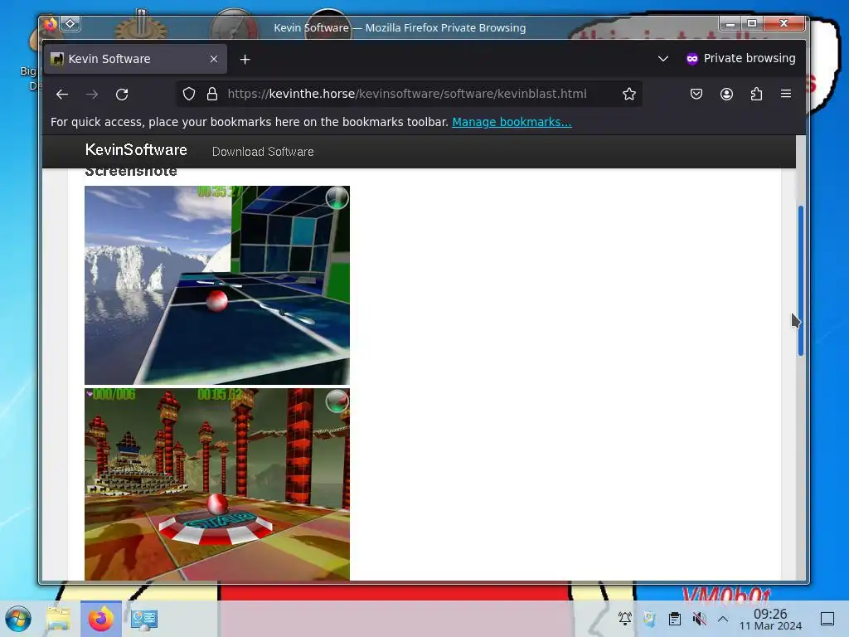The height and width of the screenshot is (637, 849).
Task: Open the Firefox hamburger menu
Action: (786, 94)
